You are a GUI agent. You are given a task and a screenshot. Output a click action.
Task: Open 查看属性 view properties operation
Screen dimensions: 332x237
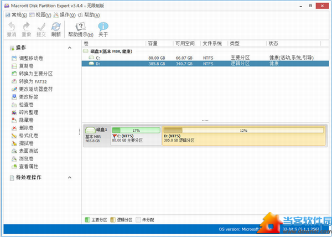pyautogui.click(x=25, y=167)
